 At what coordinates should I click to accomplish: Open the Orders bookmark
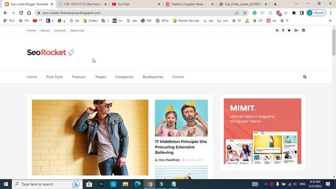[x=90, y=20]
